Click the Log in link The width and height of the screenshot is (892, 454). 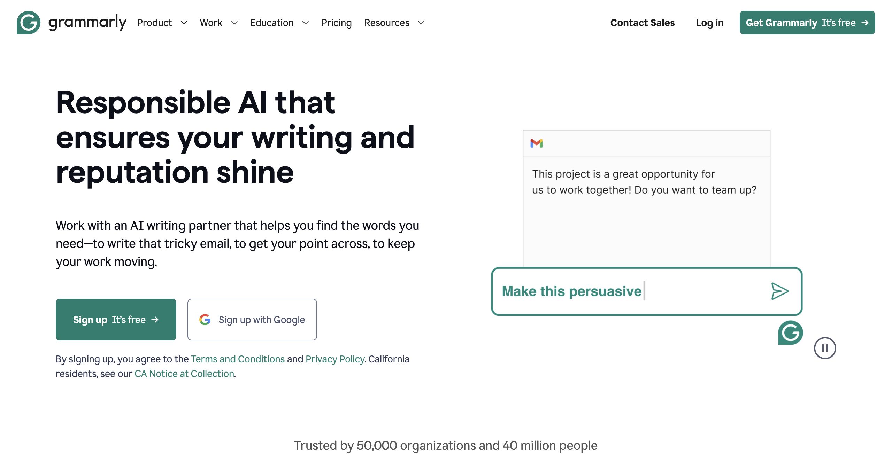coord(709,23)
